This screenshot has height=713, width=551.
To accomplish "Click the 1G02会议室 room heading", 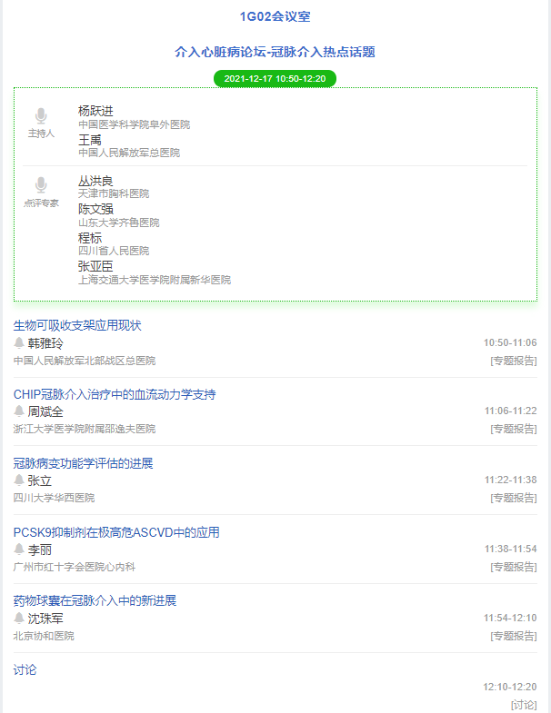I will (275, 17).
